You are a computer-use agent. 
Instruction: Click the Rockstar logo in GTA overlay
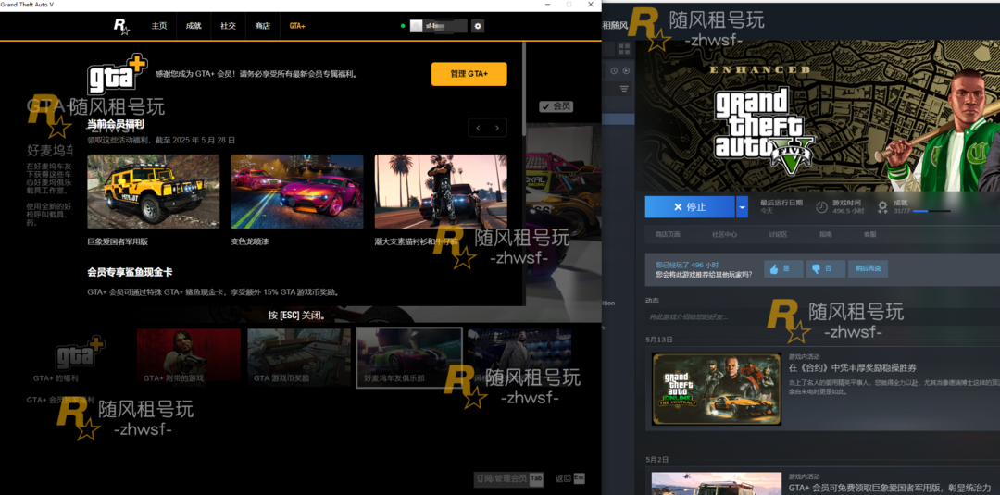coord(121,26)
